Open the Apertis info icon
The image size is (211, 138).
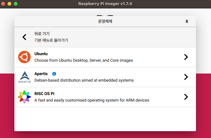pyautogui.click(x=54, y=74)
